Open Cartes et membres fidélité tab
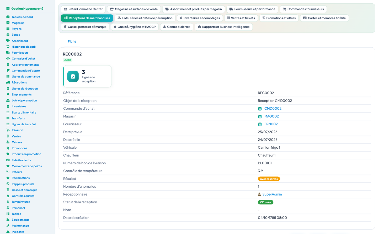 pyautogui.click(x=324, y=18)
